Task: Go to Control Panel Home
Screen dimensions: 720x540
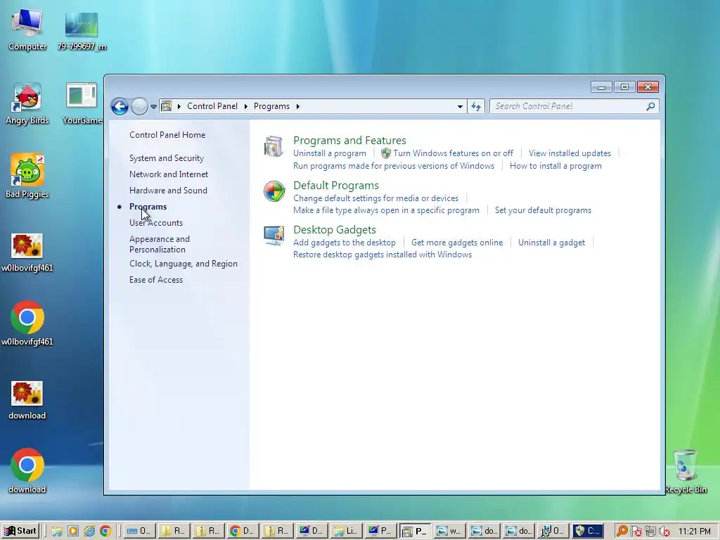Action: coord(167,134)
